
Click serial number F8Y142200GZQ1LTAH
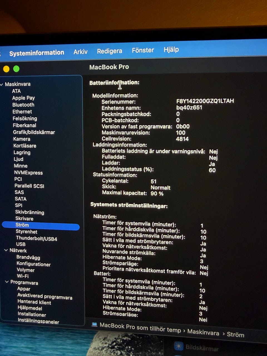click(205, 101)
